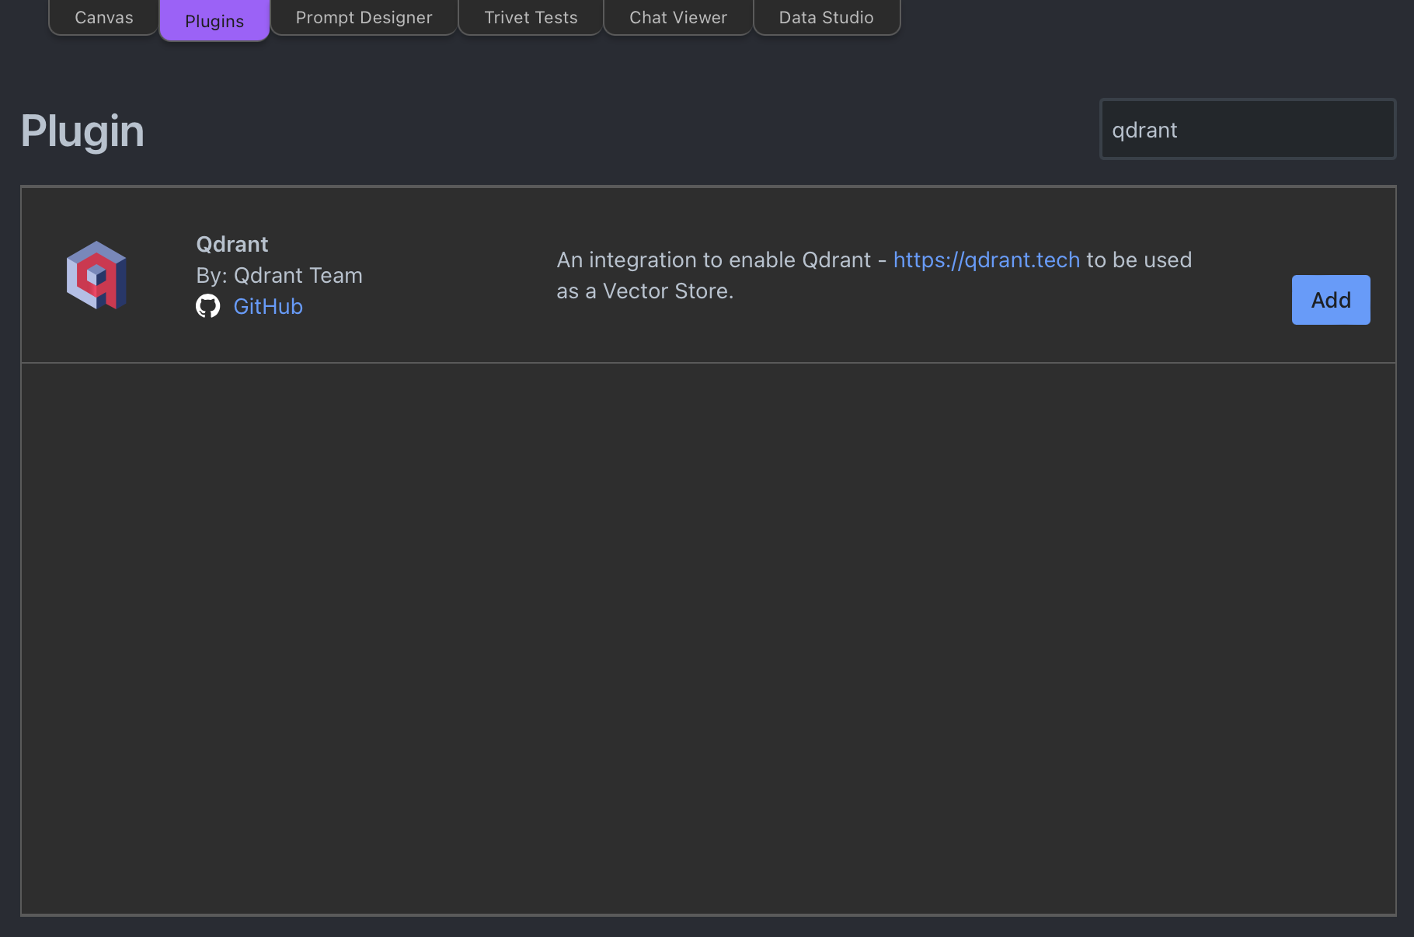The image size is (1414, 937).
Task: Open the Chat Viewer tab
Action: coord(678,17)
